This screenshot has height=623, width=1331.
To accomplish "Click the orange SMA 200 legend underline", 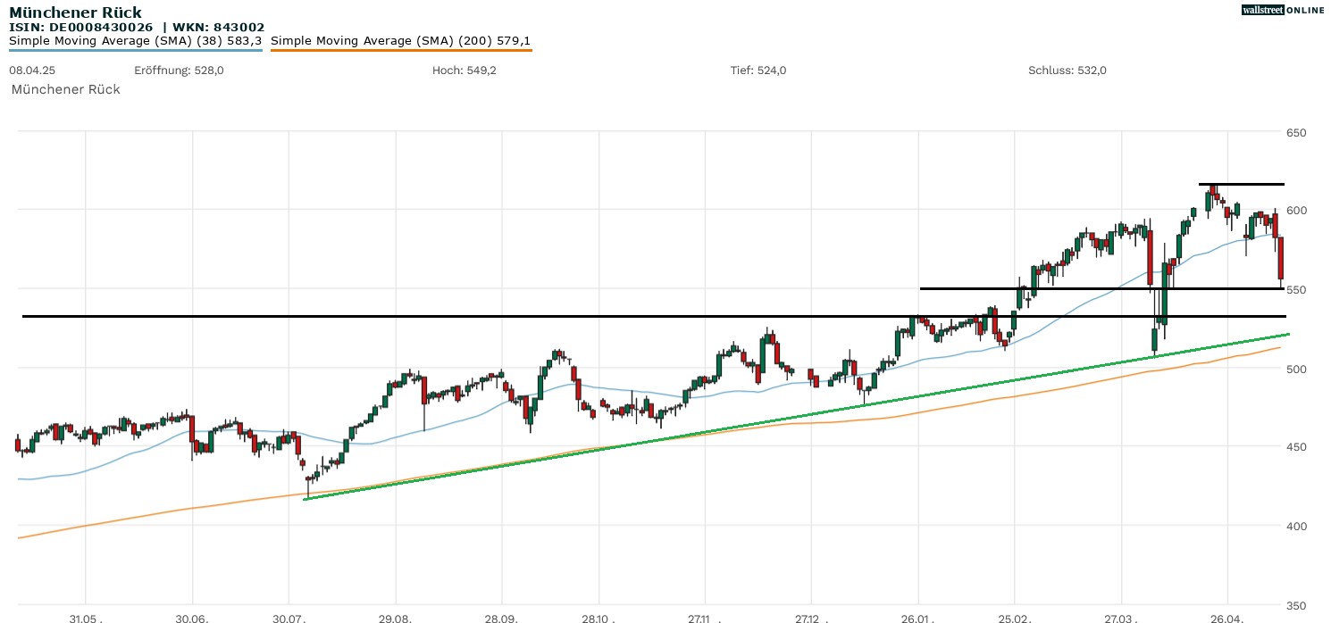I will click(x=400, y=51).
